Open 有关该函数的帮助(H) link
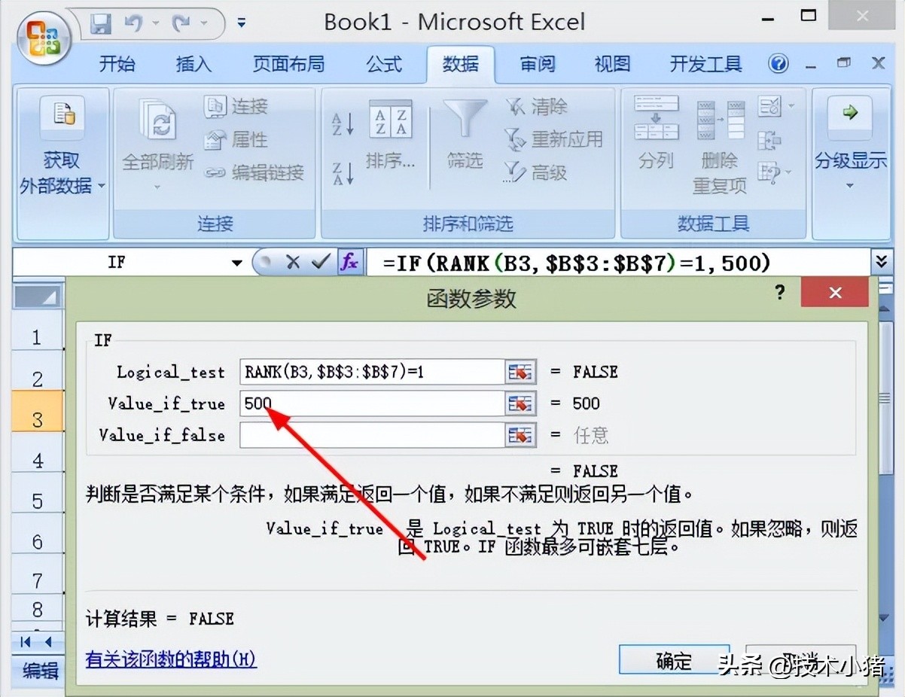This screenshot has width=905, height=697. (x=171, y=659)
